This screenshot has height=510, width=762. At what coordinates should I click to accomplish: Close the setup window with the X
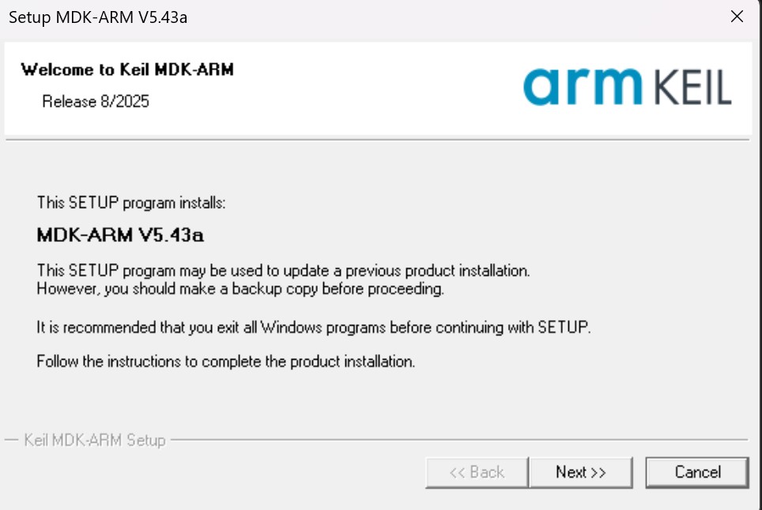coord(737,16)
